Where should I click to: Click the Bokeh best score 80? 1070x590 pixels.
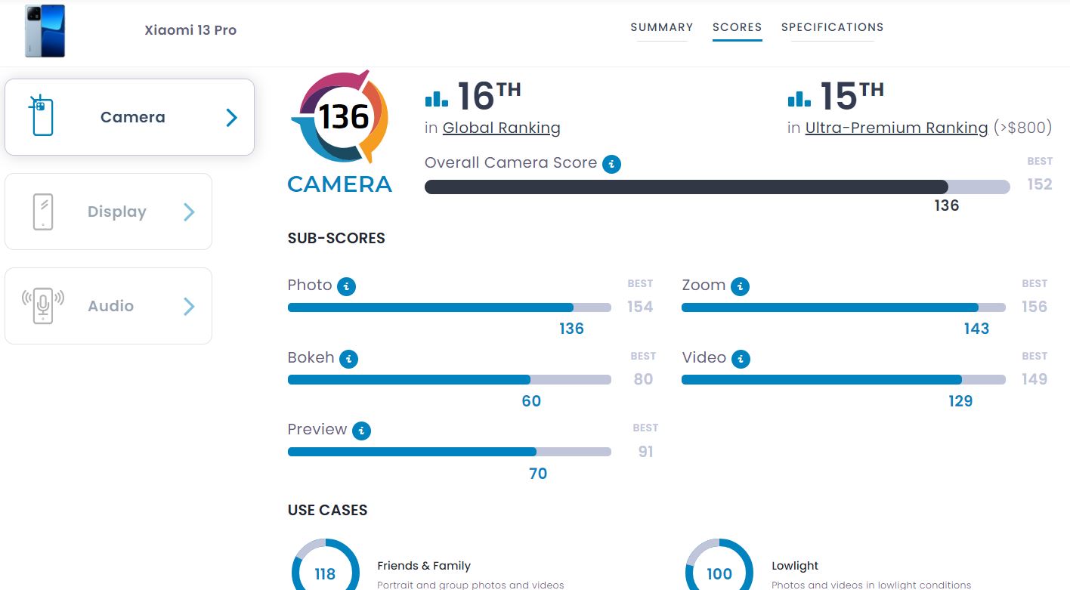click(643, 379)
